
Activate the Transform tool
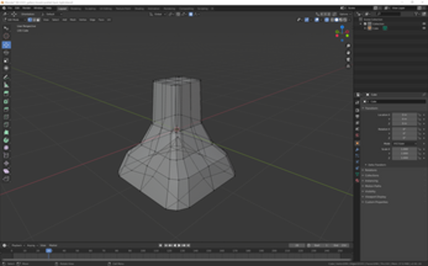point(6,68)
